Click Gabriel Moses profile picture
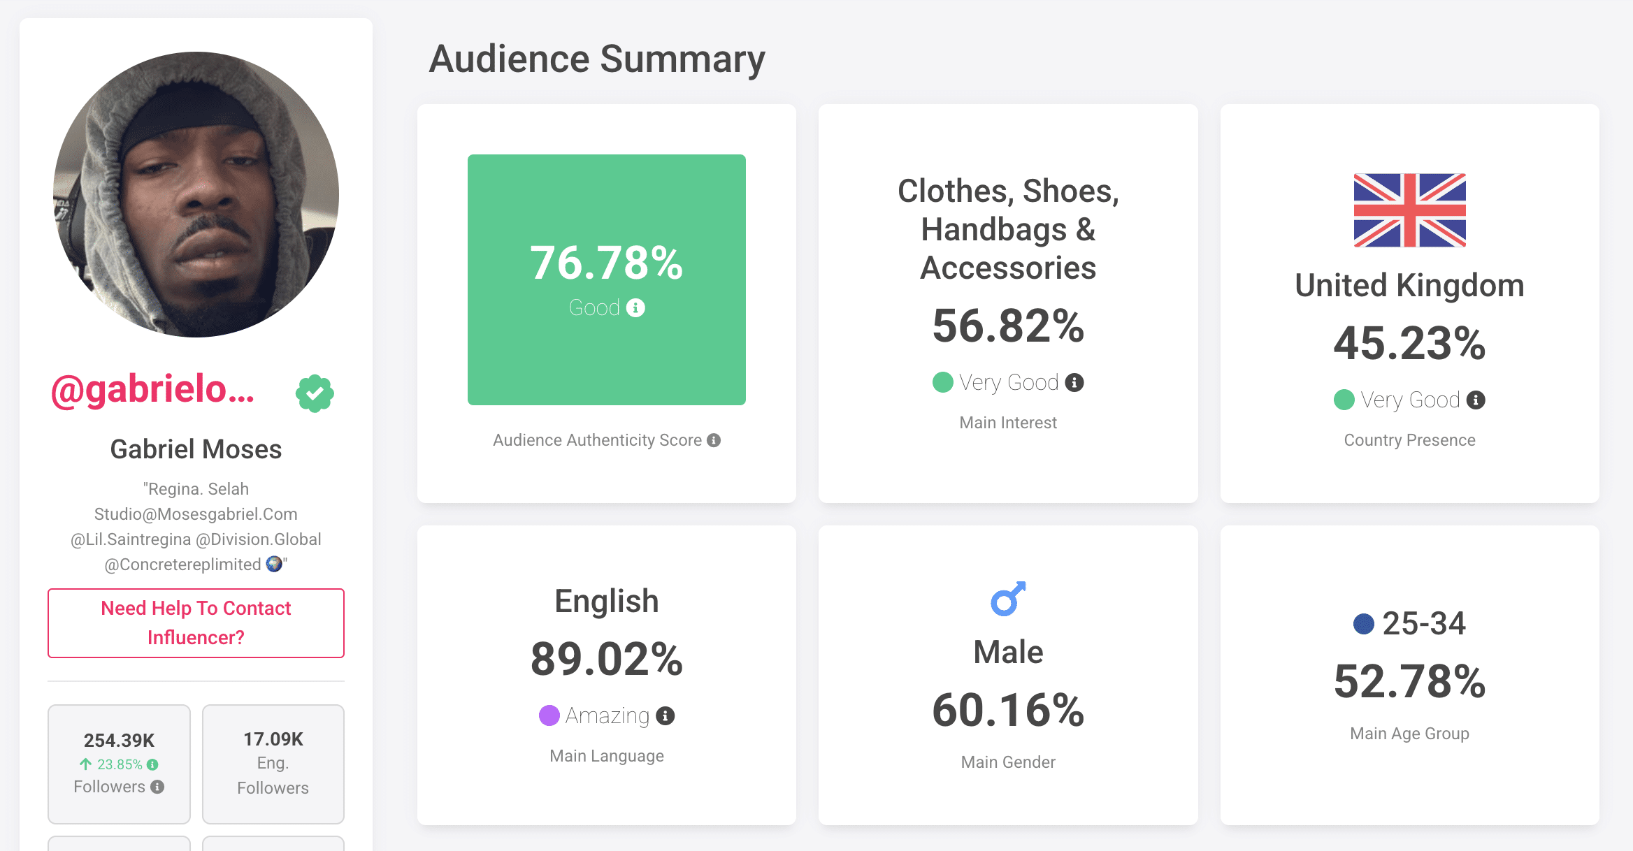This screenshot has width=1633, height=851. (x=196, y=194)
